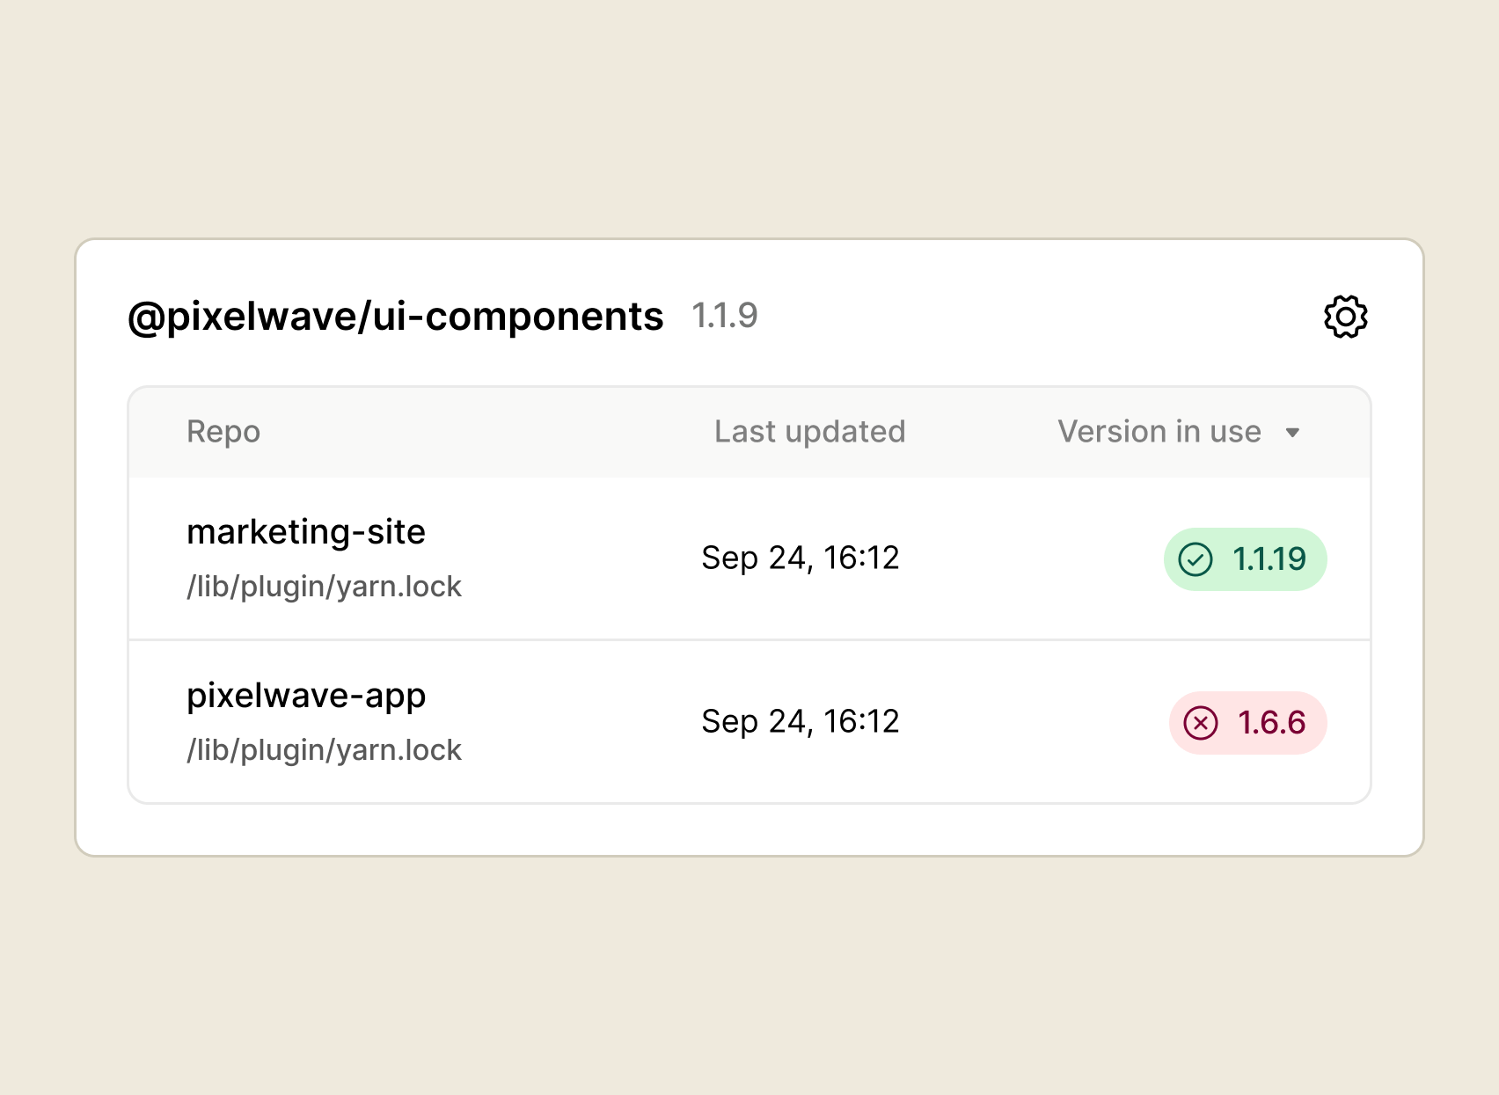Image resolution: width=1499 pixels, height=1095 pixels.
Task: Click the /lib/plugin/yarn.lock path under marketing-site
Action: click(x=323, y=586)
